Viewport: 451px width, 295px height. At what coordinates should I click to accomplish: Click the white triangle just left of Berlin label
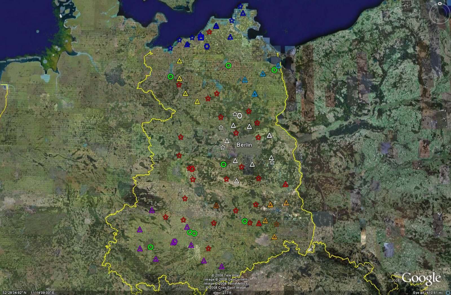coord(227,141)
